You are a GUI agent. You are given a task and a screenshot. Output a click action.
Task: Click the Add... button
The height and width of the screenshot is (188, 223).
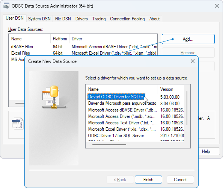pos(188,39)
